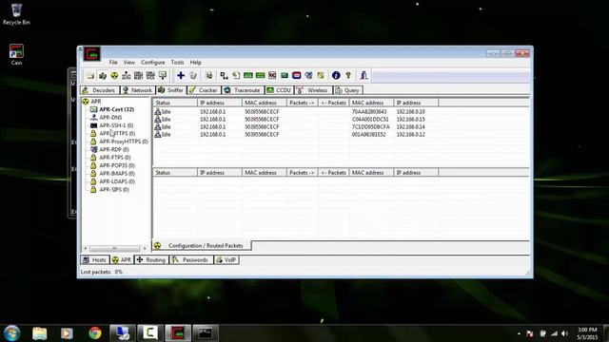Select APR-POP3S (0) in the tree
The width and height of the screenshot is (609, 342).
(117, 165)
